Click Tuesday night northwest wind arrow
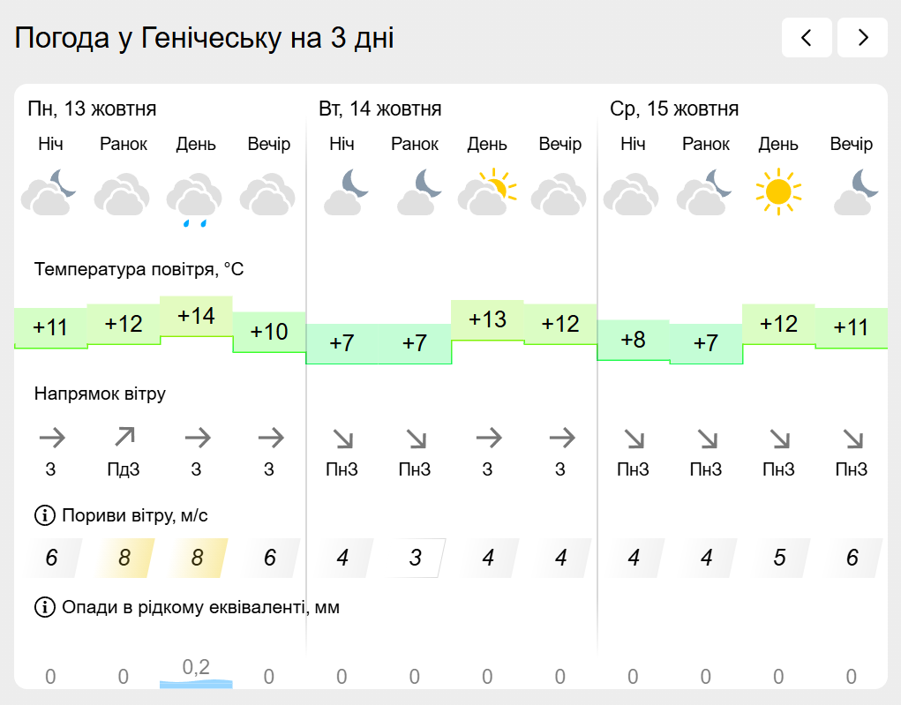 tap(342, 438)
